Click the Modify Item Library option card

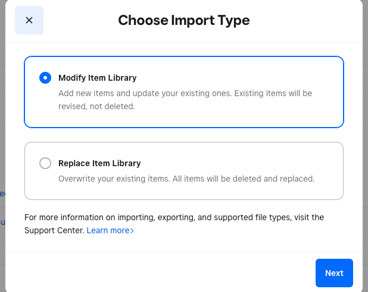(183, 92)
